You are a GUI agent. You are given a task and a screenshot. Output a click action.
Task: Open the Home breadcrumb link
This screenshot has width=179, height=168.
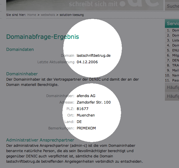tap(32, 15)
